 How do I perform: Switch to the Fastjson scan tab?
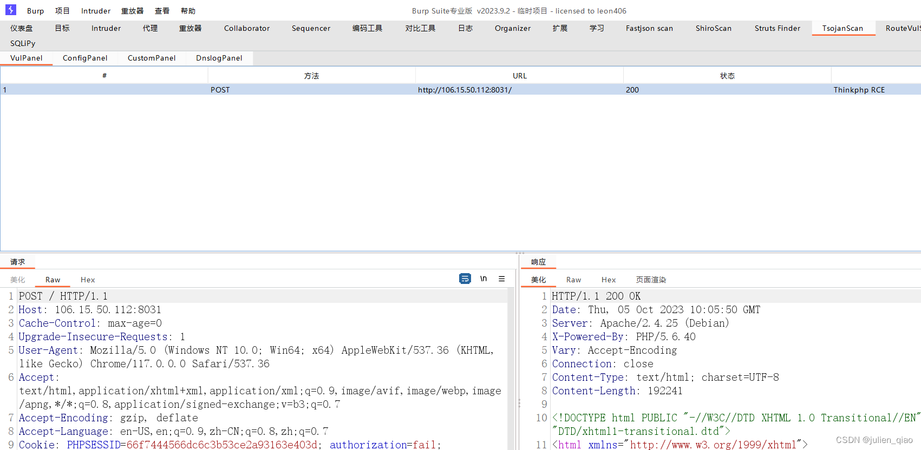point(649,28)
